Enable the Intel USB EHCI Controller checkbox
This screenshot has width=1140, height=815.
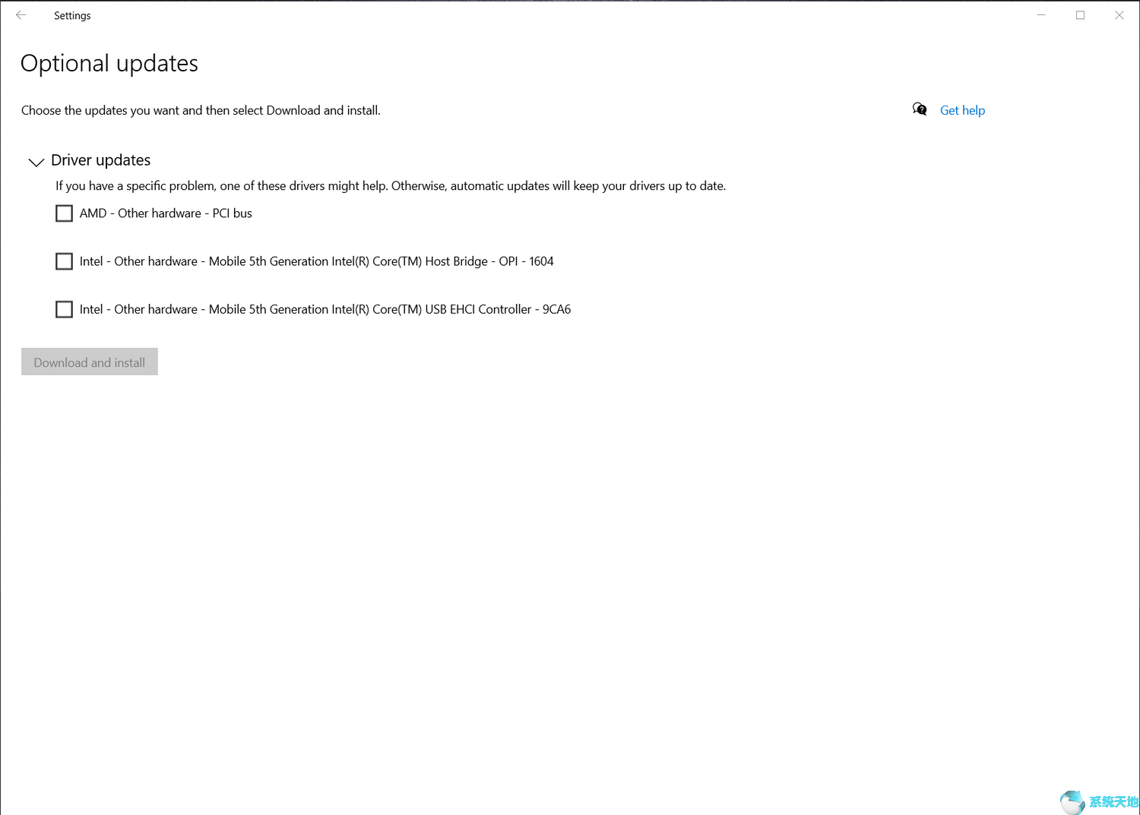[64, 309]
